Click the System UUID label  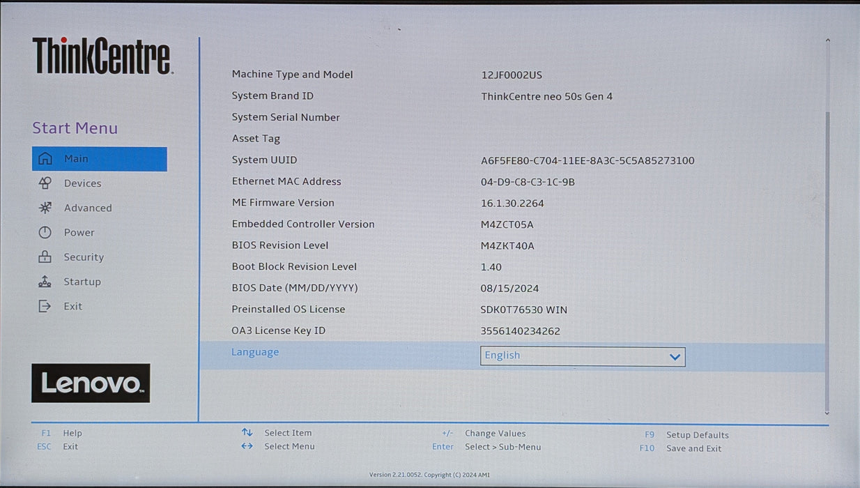(264, 160)
